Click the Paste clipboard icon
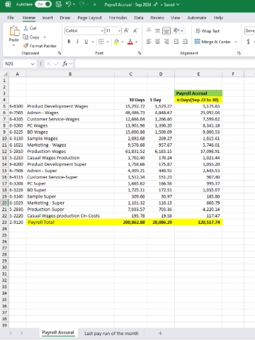The width and height of the screenshot is (255, 340). (x=14, y=31)
